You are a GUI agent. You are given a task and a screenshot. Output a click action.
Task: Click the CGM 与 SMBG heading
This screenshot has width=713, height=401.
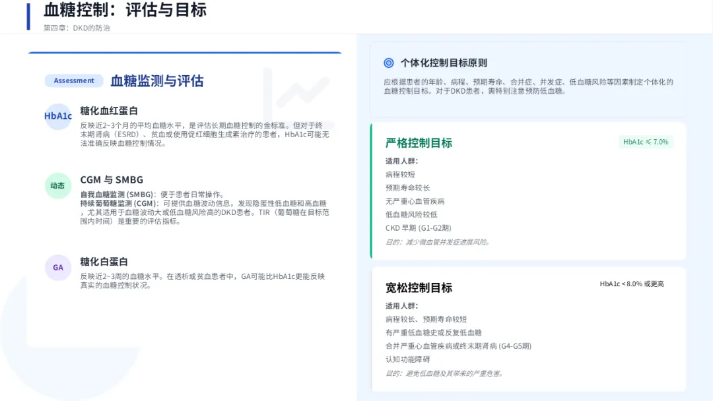(112, 180)
